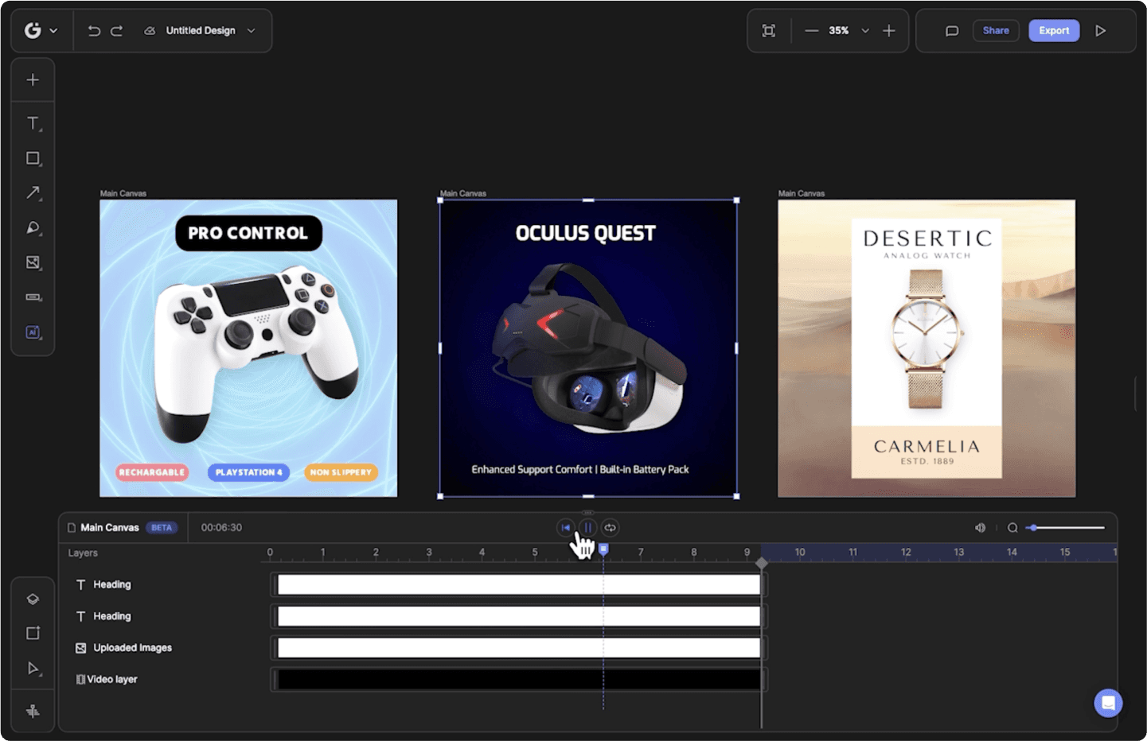Click the preview play icon in the top bar
This screenshot has height=741, width=1147.
[x=1101, y=30]
